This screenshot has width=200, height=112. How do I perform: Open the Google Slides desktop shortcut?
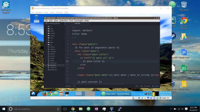pos(184,85)
